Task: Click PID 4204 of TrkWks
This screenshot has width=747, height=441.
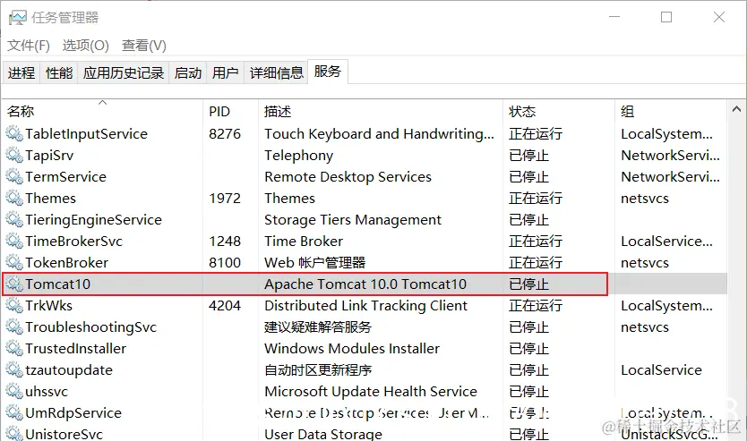Action: pos(225,305)
